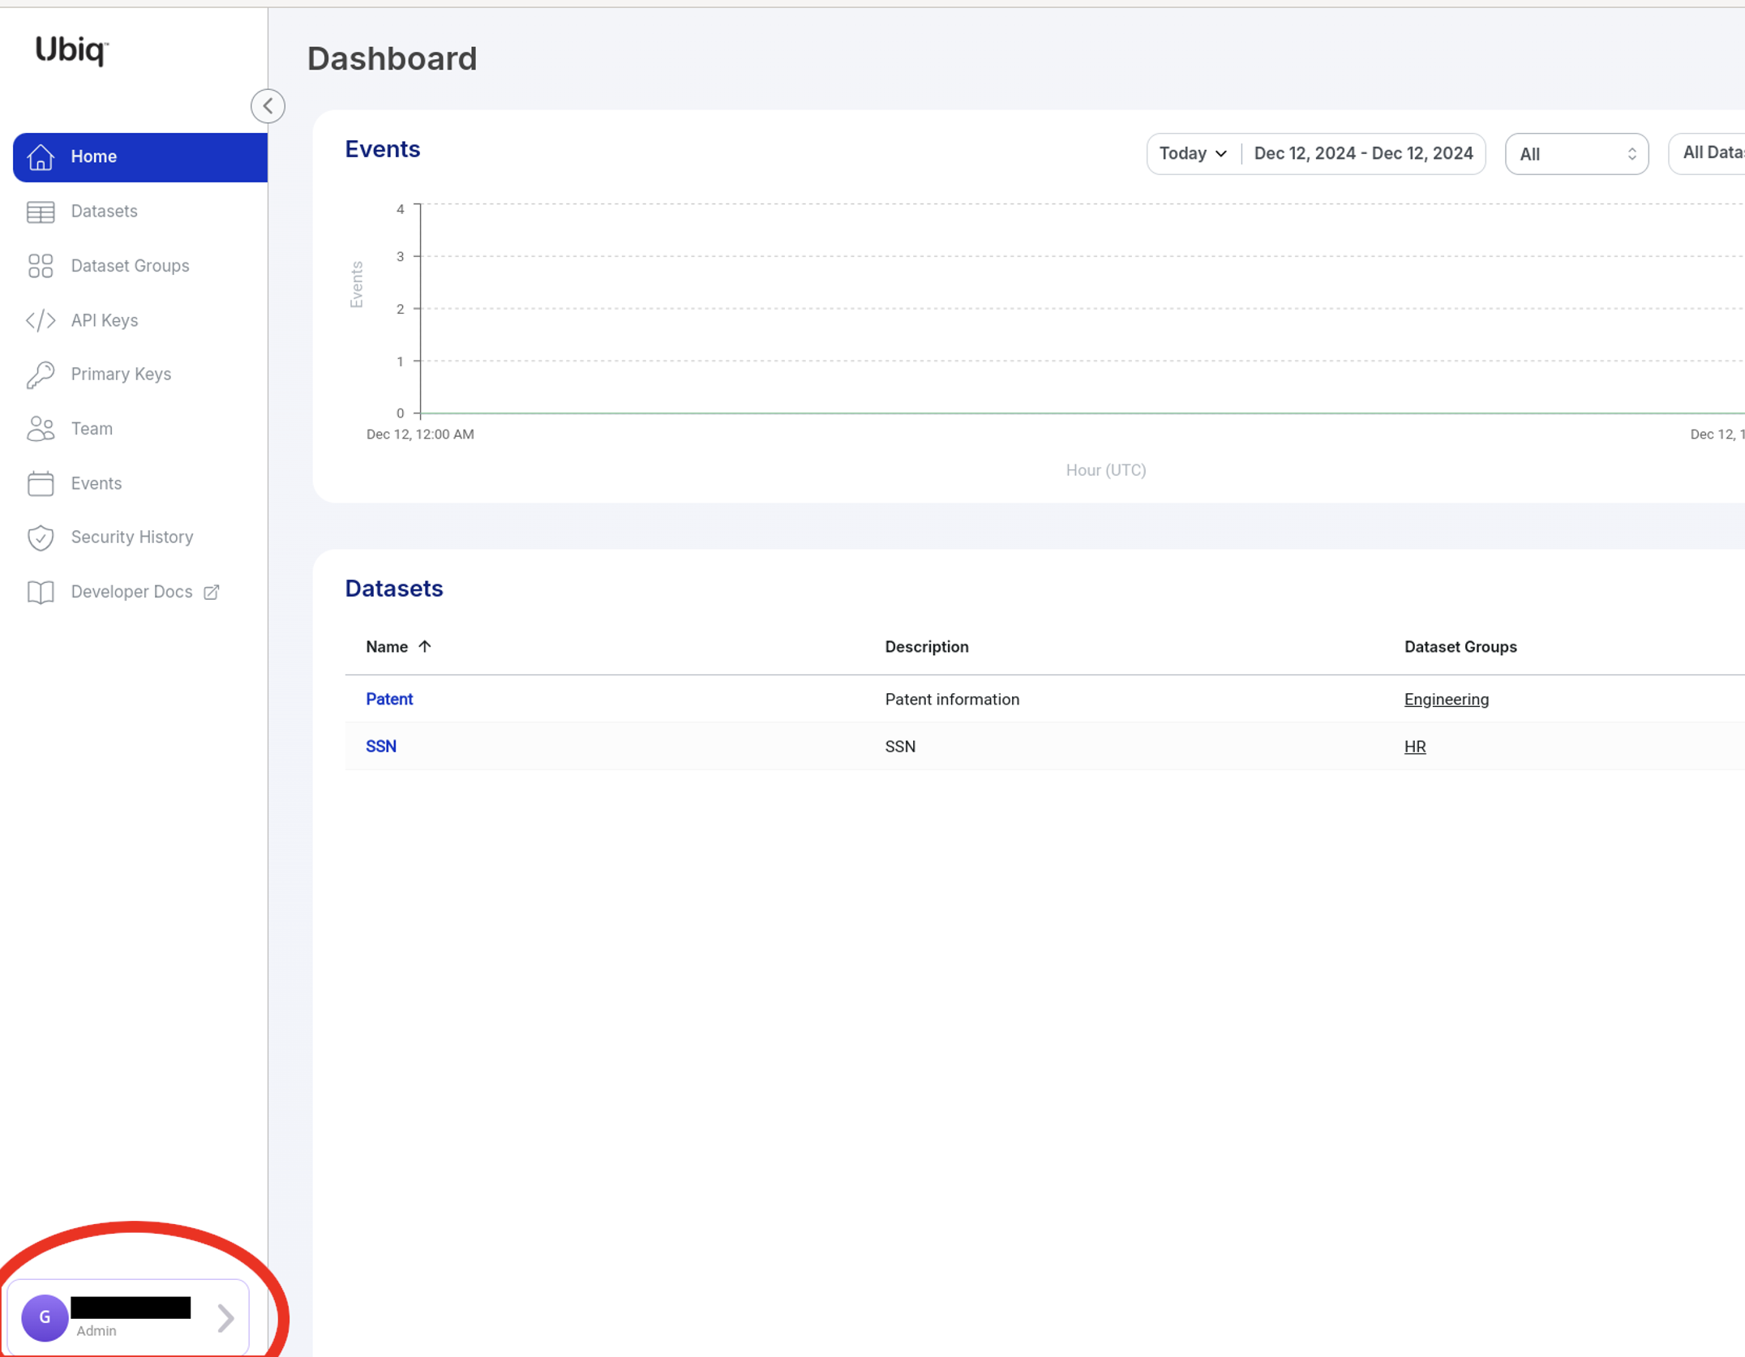Click external link icon beside Developer Docs
The width and height of the screenshot is (1745, 1357).
212,592
